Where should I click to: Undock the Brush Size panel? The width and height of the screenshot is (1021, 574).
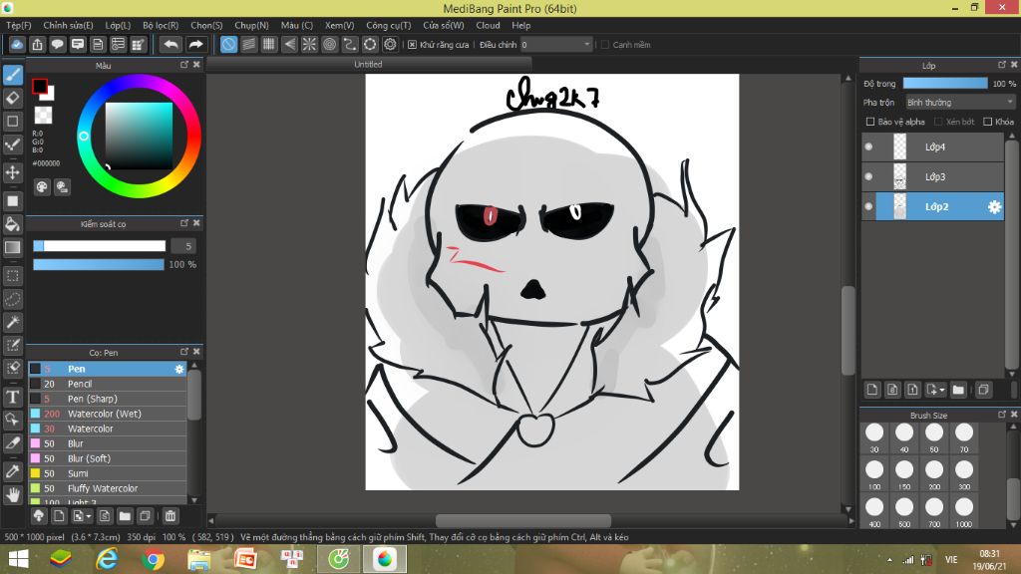(x=1002, y=414)
